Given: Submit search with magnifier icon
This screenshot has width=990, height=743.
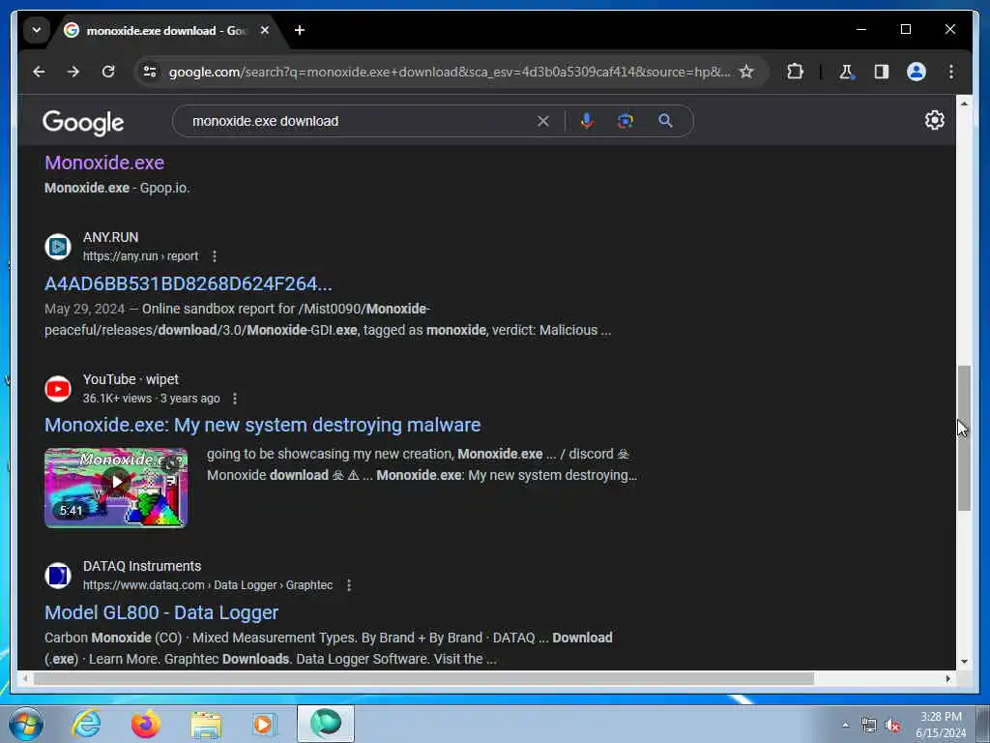Looking at the screenshot, I should tap(665, 121).
